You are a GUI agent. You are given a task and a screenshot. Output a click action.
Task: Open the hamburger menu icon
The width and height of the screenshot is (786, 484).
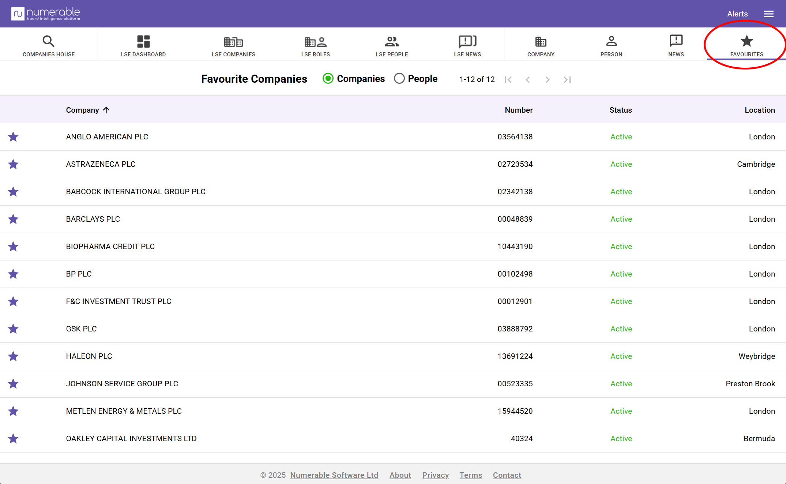click(768, 14)
